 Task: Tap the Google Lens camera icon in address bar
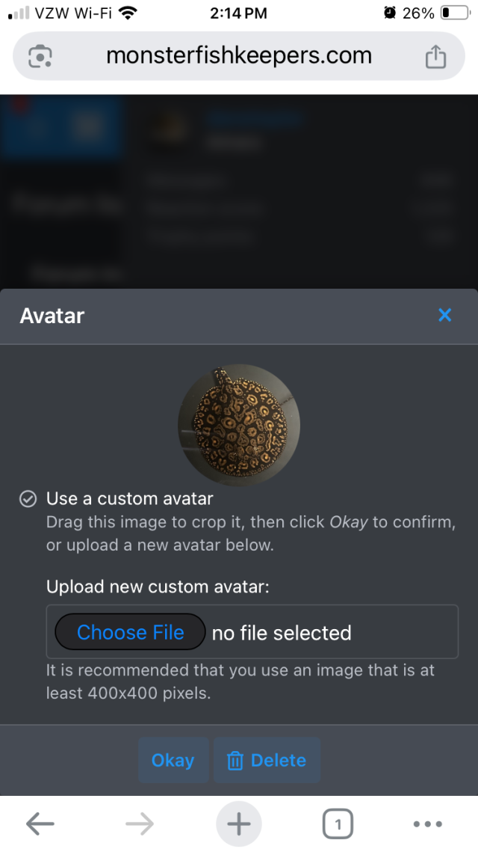pyautogui.click(x=40, y=56)
